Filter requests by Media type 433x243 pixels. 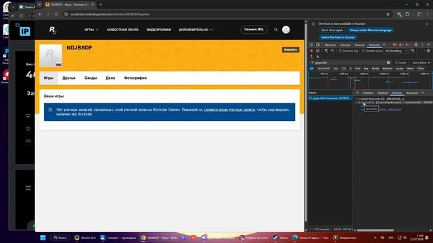[375, 68]
